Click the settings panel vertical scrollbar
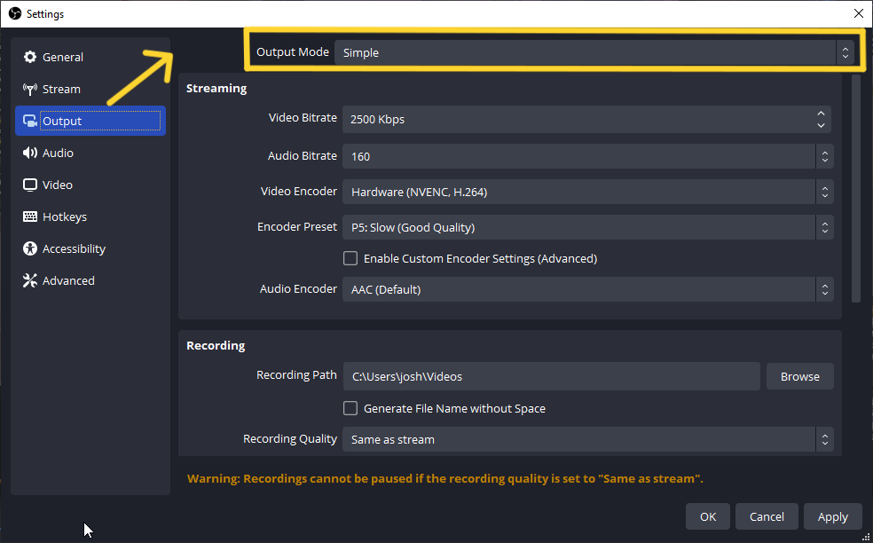The width and height of the screenshot is (873, 543). coord(856,188)
